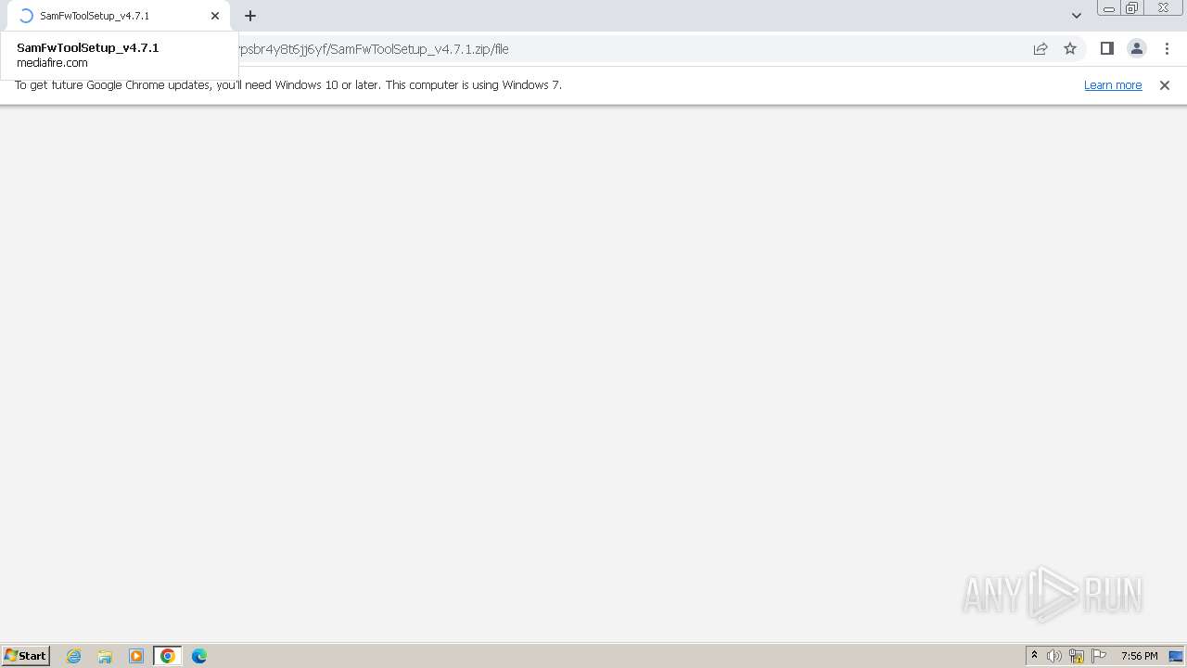This screenshot has width=1187, height=668.
Task: Open the network connection tray icon
Action: (x=1077, y=656)
